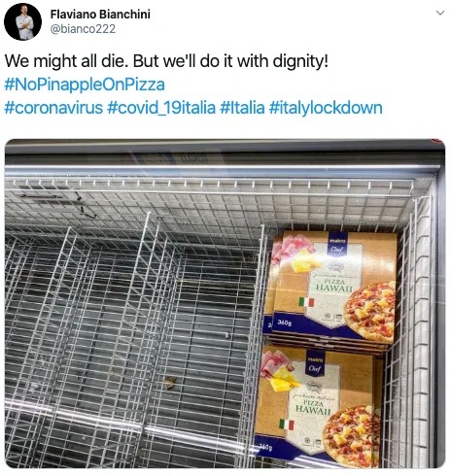Click the Makro Chef logo on upper box

(337, 245)
